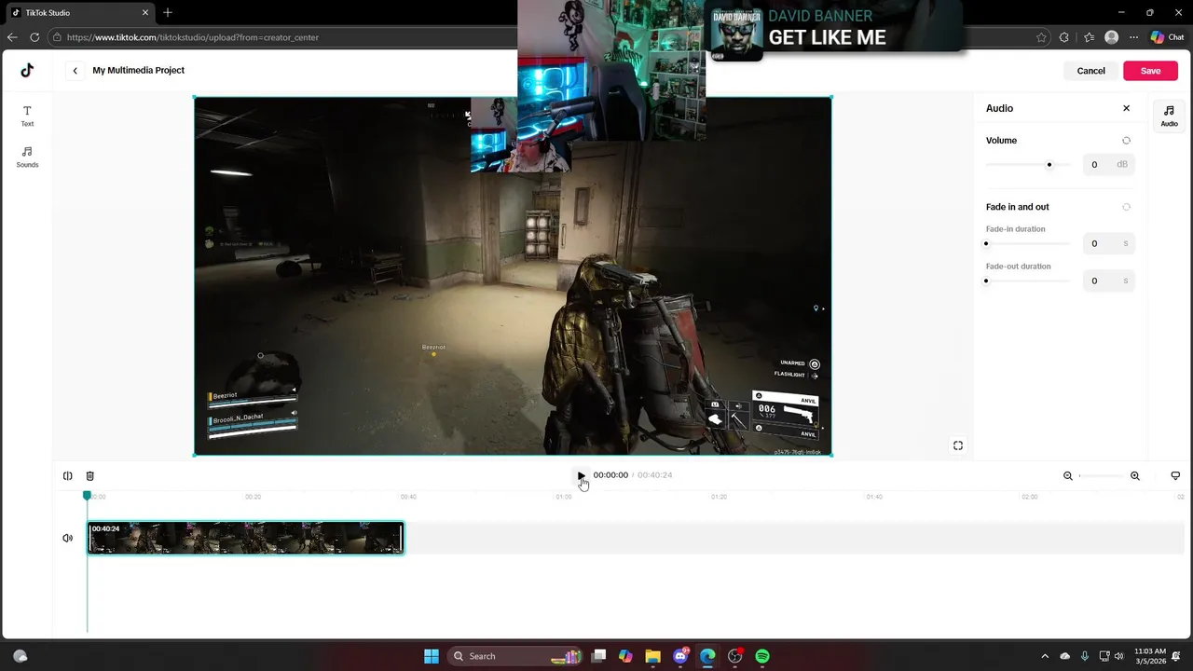Go back using the arrow beside project title
The height and width of the screenshot is (671, 1193).
pyautogui.click(x=75, y=71)
